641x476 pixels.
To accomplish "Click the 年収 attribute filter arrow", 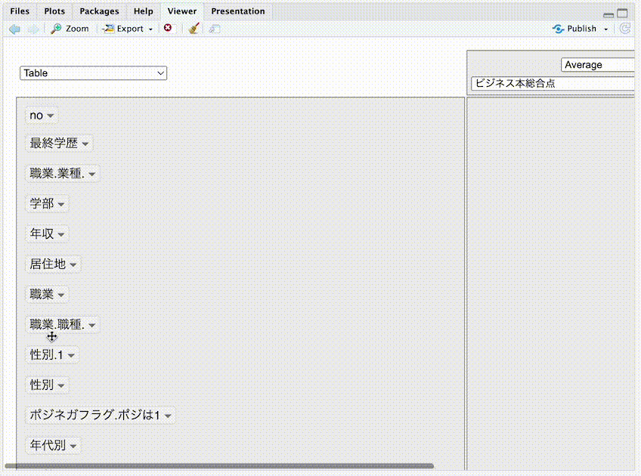I will (61, 234).
